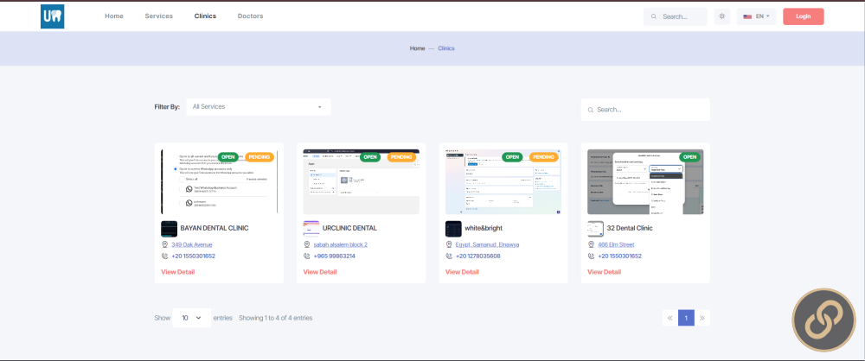Select pagination page 1
Viewport: 865px width, 361px height.
pyautogui.click(x=686, y=318)
